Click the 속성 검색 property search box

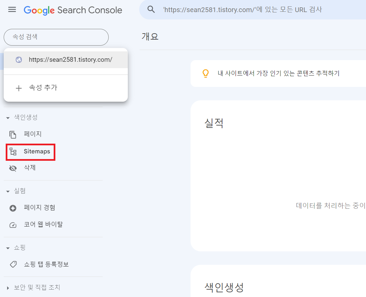coord(56,37)
